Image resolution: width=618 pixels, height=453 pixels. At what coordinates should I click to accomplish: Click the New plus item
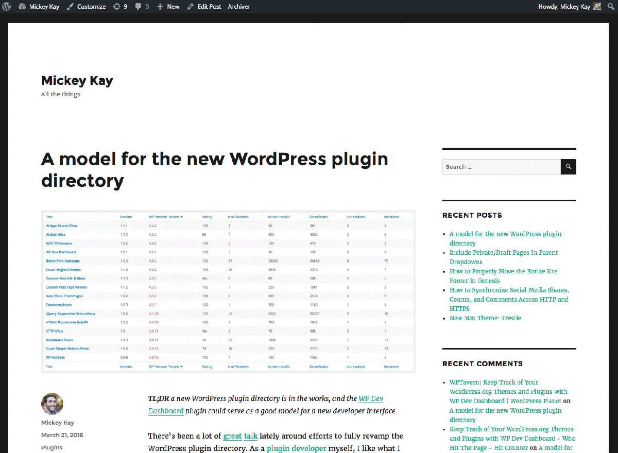click(168, 7)
